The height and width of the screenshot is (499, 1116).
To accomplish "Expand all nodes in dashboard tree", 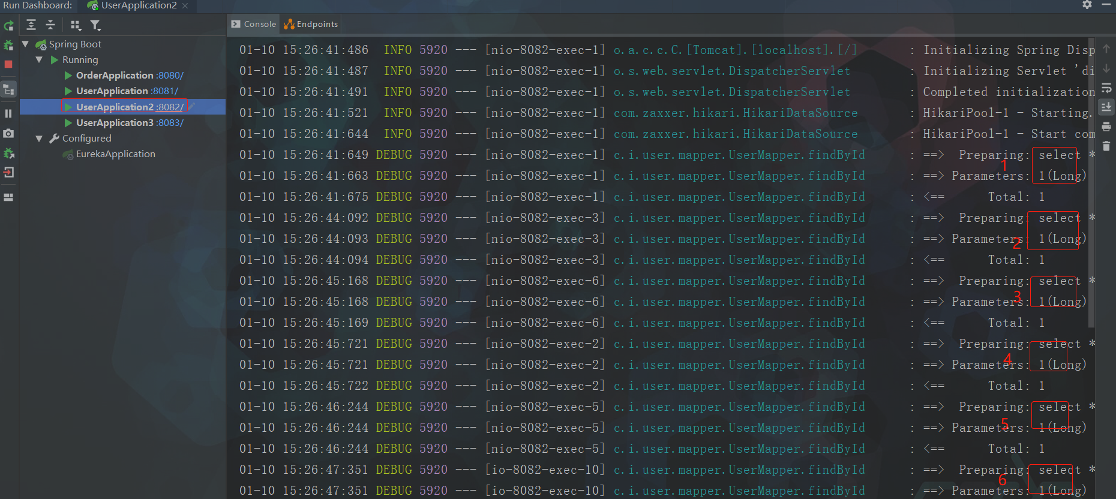I will (31, 25).
